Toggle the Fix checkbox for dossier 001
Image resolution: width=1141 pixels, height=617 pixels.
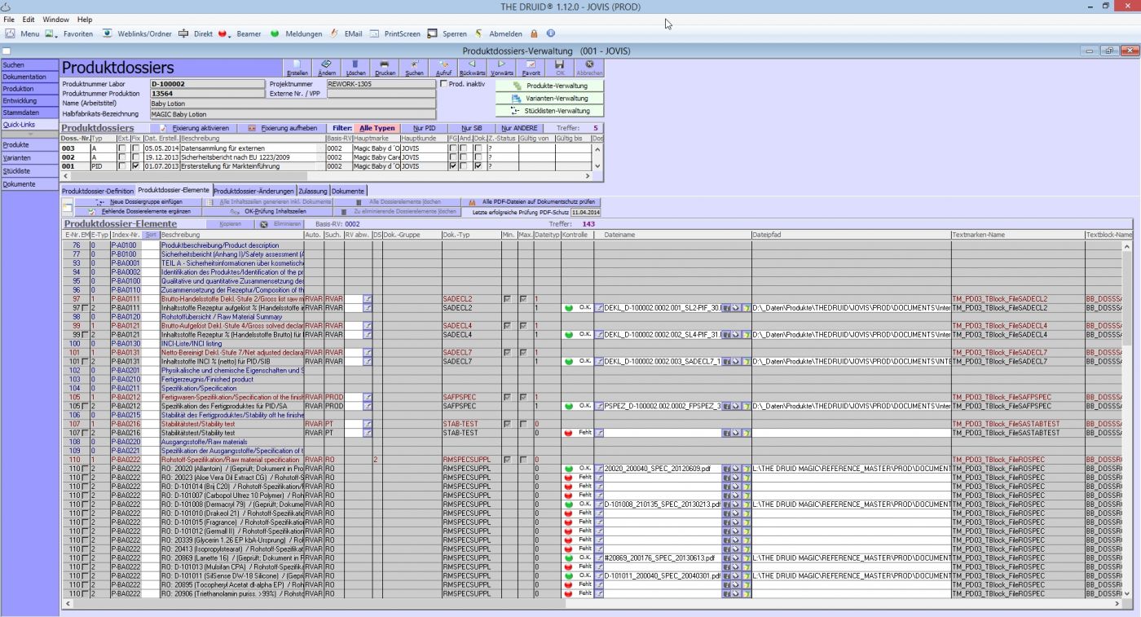click(135, 166)
